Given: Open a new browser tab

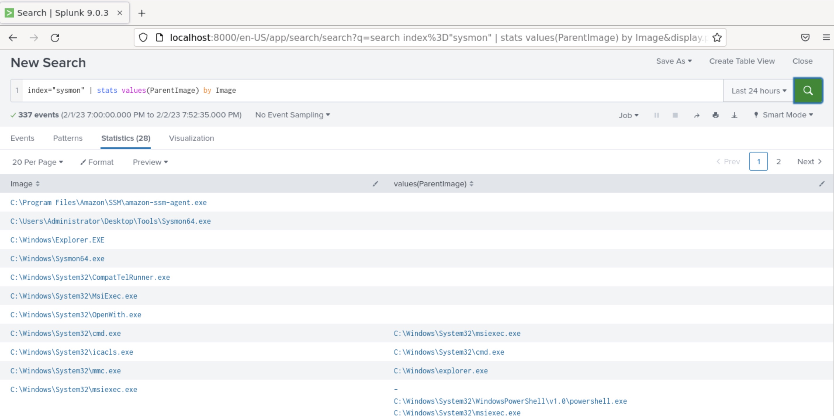Looking at the screenshot, I should 141,13.
